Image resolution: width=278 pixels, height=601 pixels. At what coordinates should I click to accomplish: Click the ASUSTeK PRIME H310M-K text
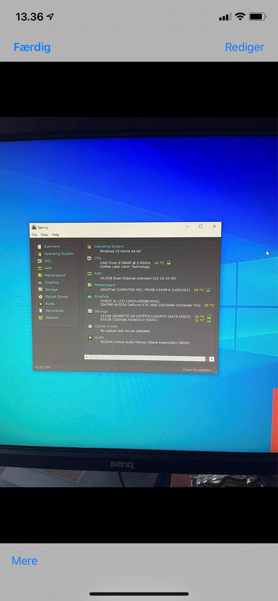pos(145,290)
